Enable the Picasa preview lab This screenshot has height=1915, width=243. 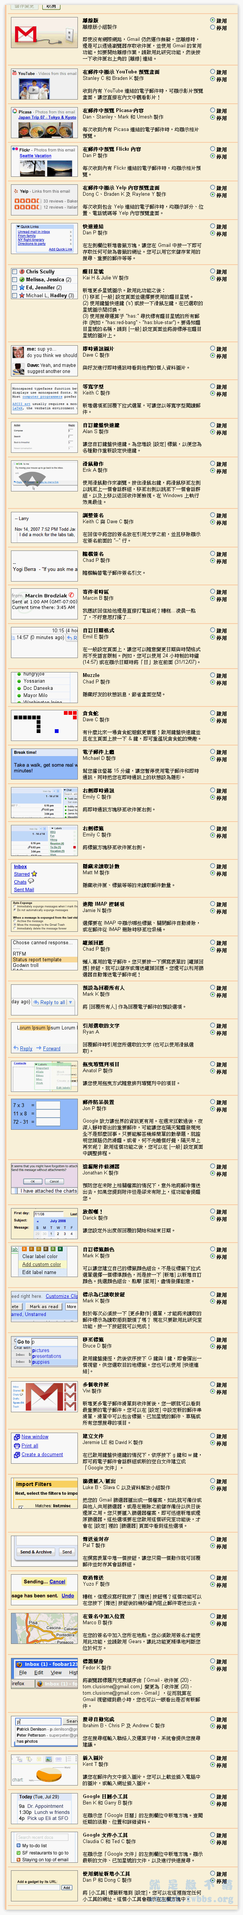pyautogui.click(x=212, y=111)
